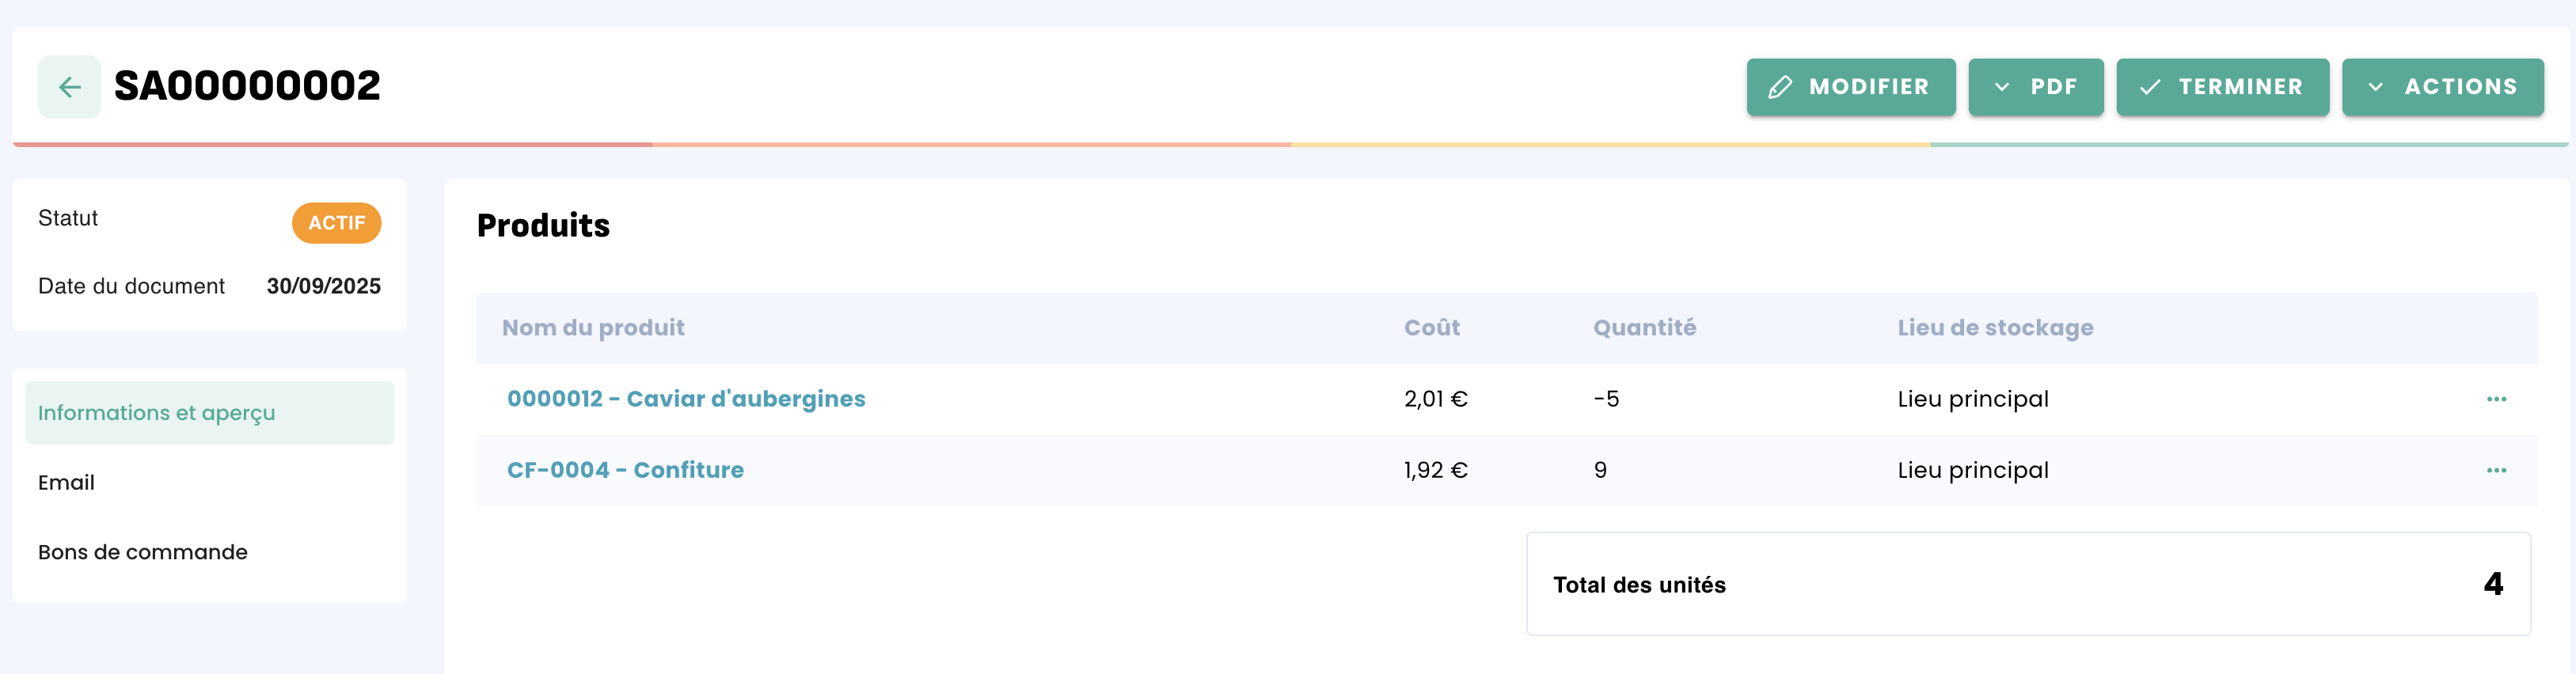Open three-dot menu for Confiture row
Viewport: 2576px width, 674px height.
click(x=2496, y=470)
